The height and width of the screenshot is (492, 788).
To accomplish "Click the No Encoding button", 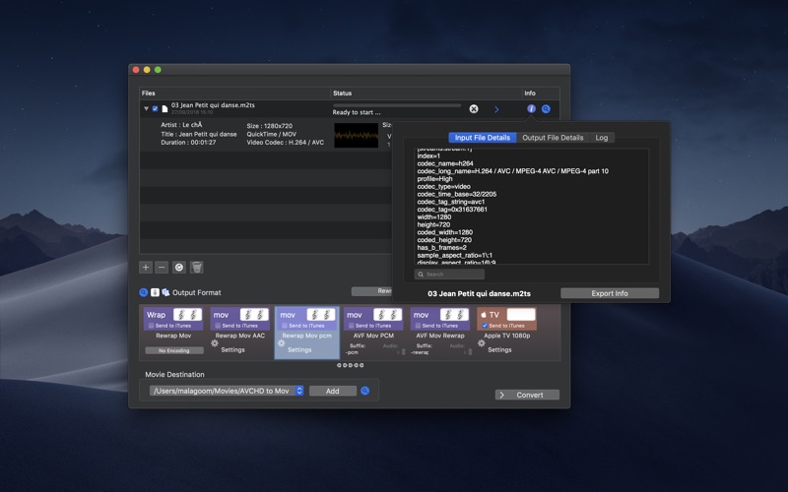I will pos(174,350).
